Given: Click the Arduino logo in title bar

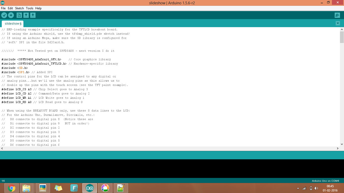Looking at the screenshot, I should click(3, 3).
